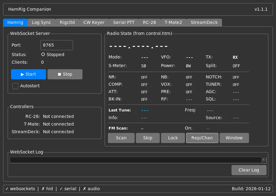
Task: Click the TUNER OFF value
Action: pos(236,85)
